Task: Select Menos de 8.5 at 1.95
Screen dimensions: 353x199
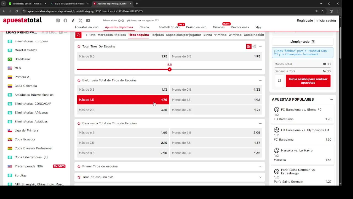Action: point(216,56)
